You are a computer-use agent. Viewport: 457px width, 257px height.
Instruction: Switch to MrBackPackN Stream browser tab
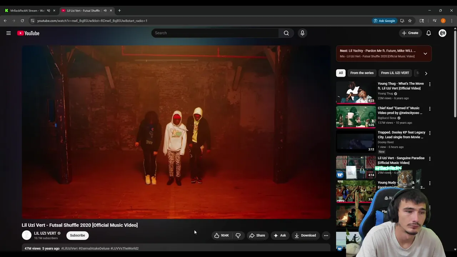(x=27, y=10)
